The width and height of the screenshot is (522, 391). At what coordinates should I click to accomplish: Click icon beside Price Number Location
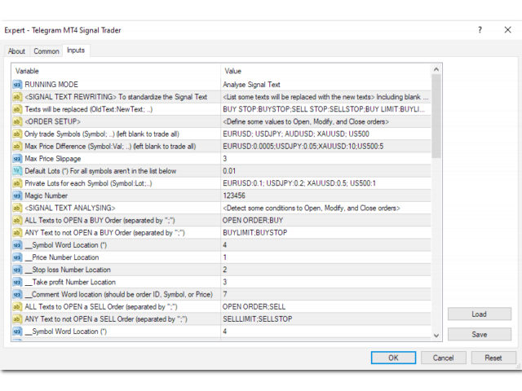tap(17, 257)
